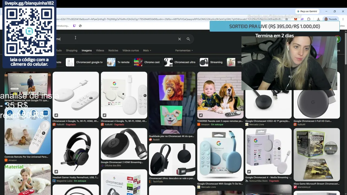
Task: Open the Pausada profile button
Action: [x=331, y=19]
